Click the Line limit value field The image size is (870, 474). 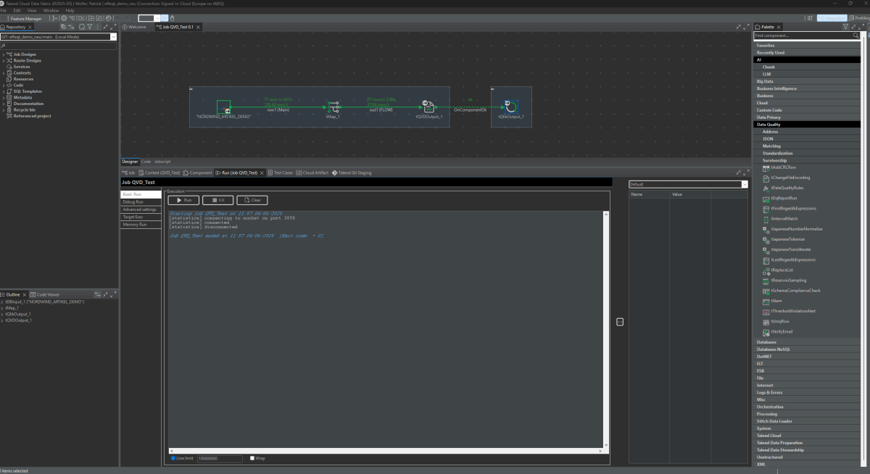[x=220, y=458]
